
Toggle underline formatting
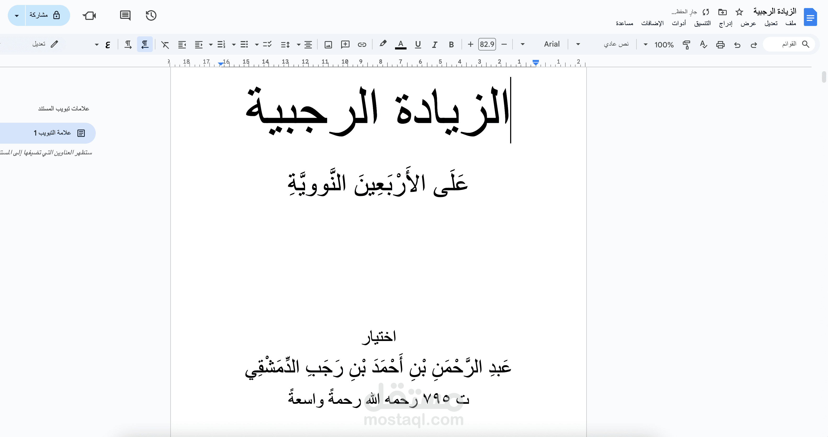tap(418, 44)
